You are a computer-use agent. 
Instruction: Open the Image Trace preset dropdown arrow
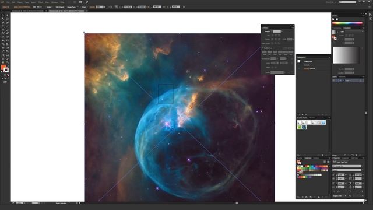coord(78,7)
